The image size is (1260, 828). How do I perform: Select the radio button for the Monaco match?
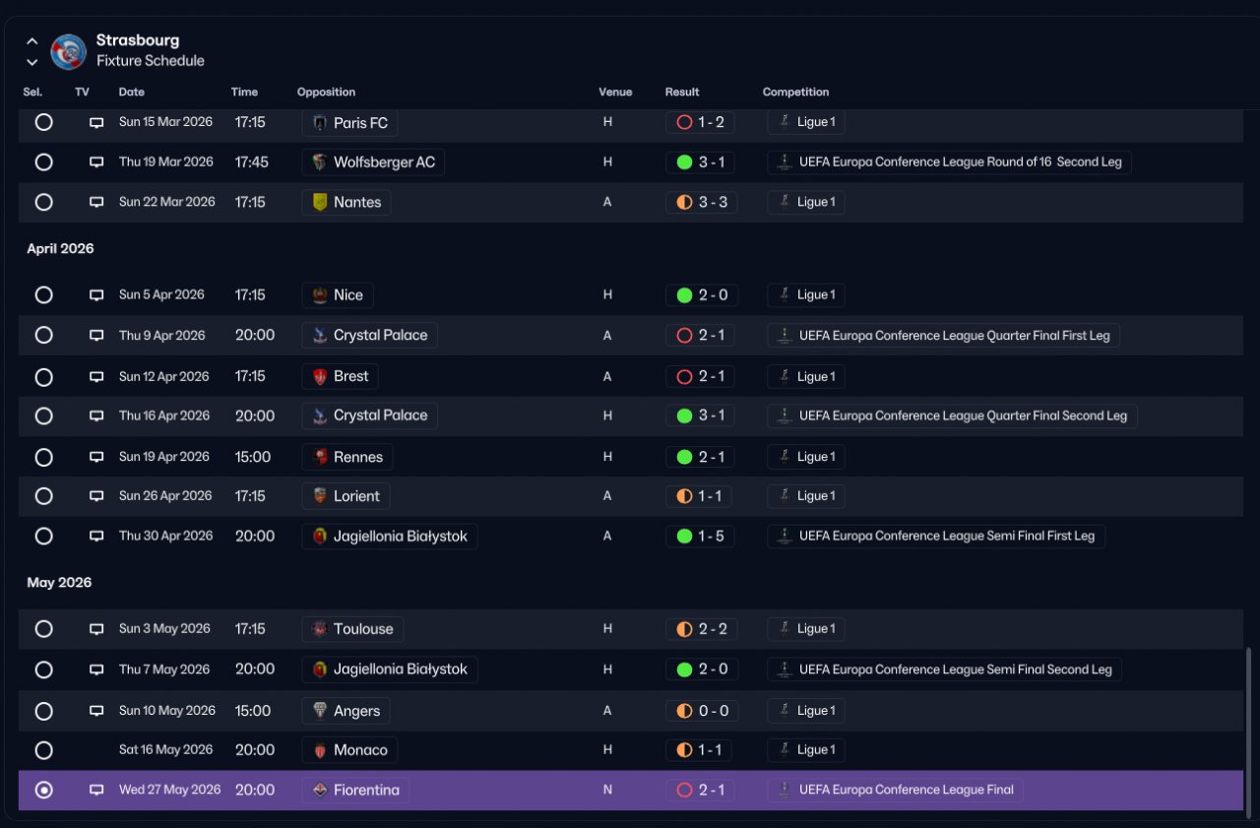coord(43,750)
